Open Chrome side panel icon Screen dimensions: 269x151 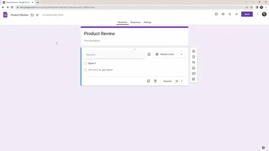pyautogui.click(x=257, y=8)
